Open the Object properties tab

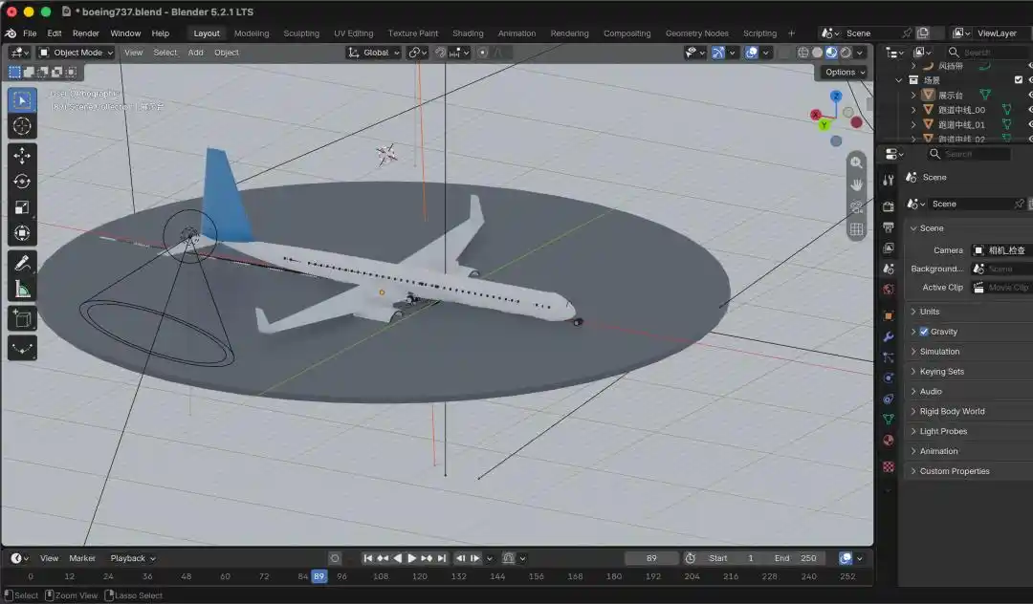pyautogui.click(x=888, y=315)
